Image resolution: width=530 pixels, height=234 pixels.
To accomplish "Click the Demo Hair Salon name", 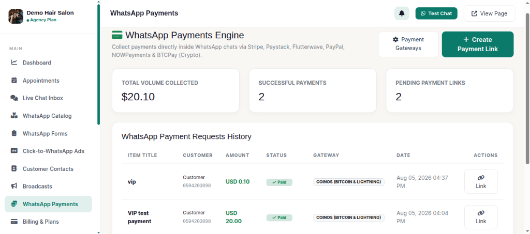I will coord(50,13).
